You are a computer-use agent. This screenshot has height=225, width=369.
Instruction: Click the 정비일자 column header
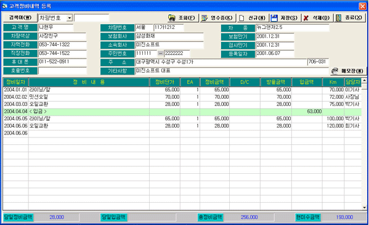pyautogui.click(x=16, y=82)
